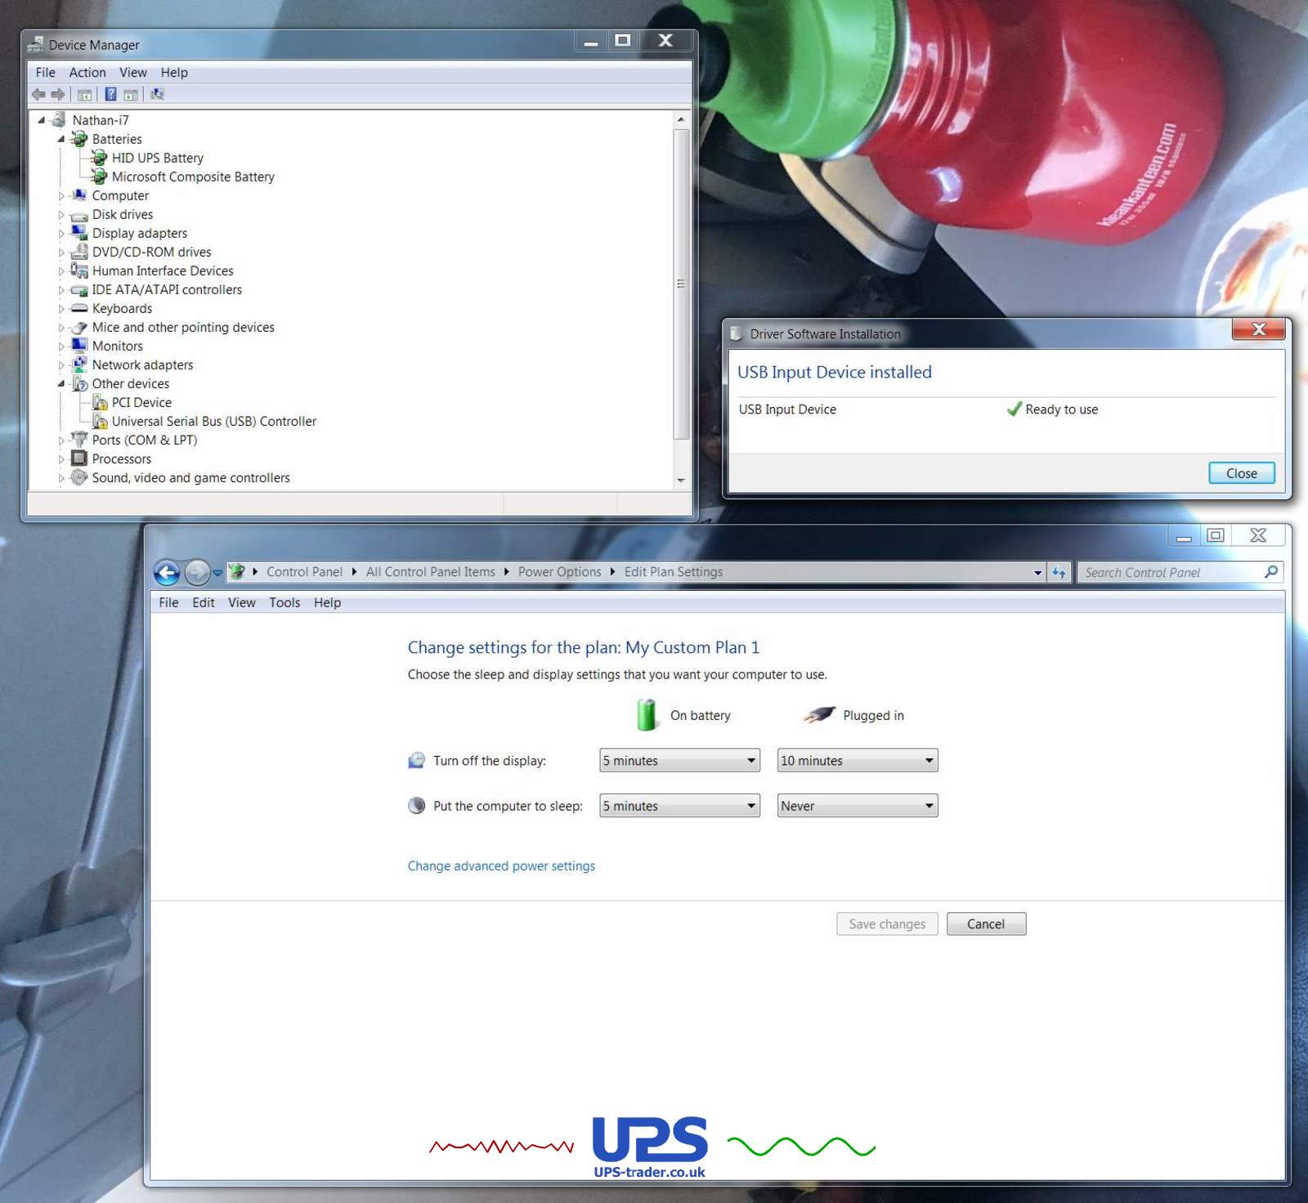Click Close in Driver Software Installation dialog
1308x1203 pixels.
1242,473
